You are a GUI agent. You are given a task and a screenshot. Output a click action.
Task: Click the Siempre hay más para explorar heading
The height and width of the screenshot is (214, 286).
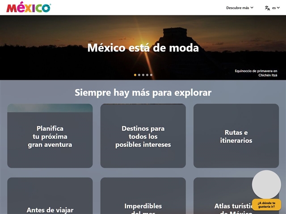(143, 92)
